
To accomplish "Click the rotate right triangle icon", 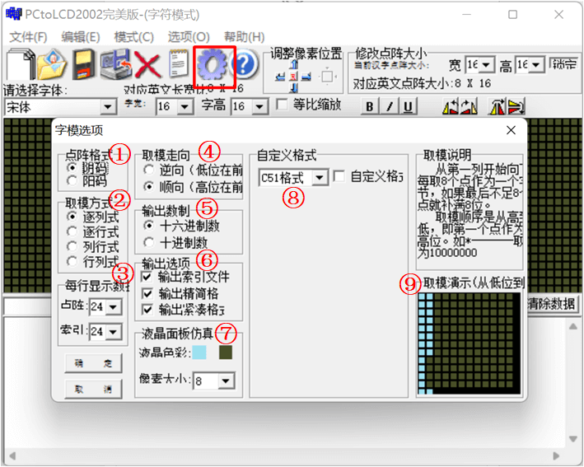I will tap(469, 107).
